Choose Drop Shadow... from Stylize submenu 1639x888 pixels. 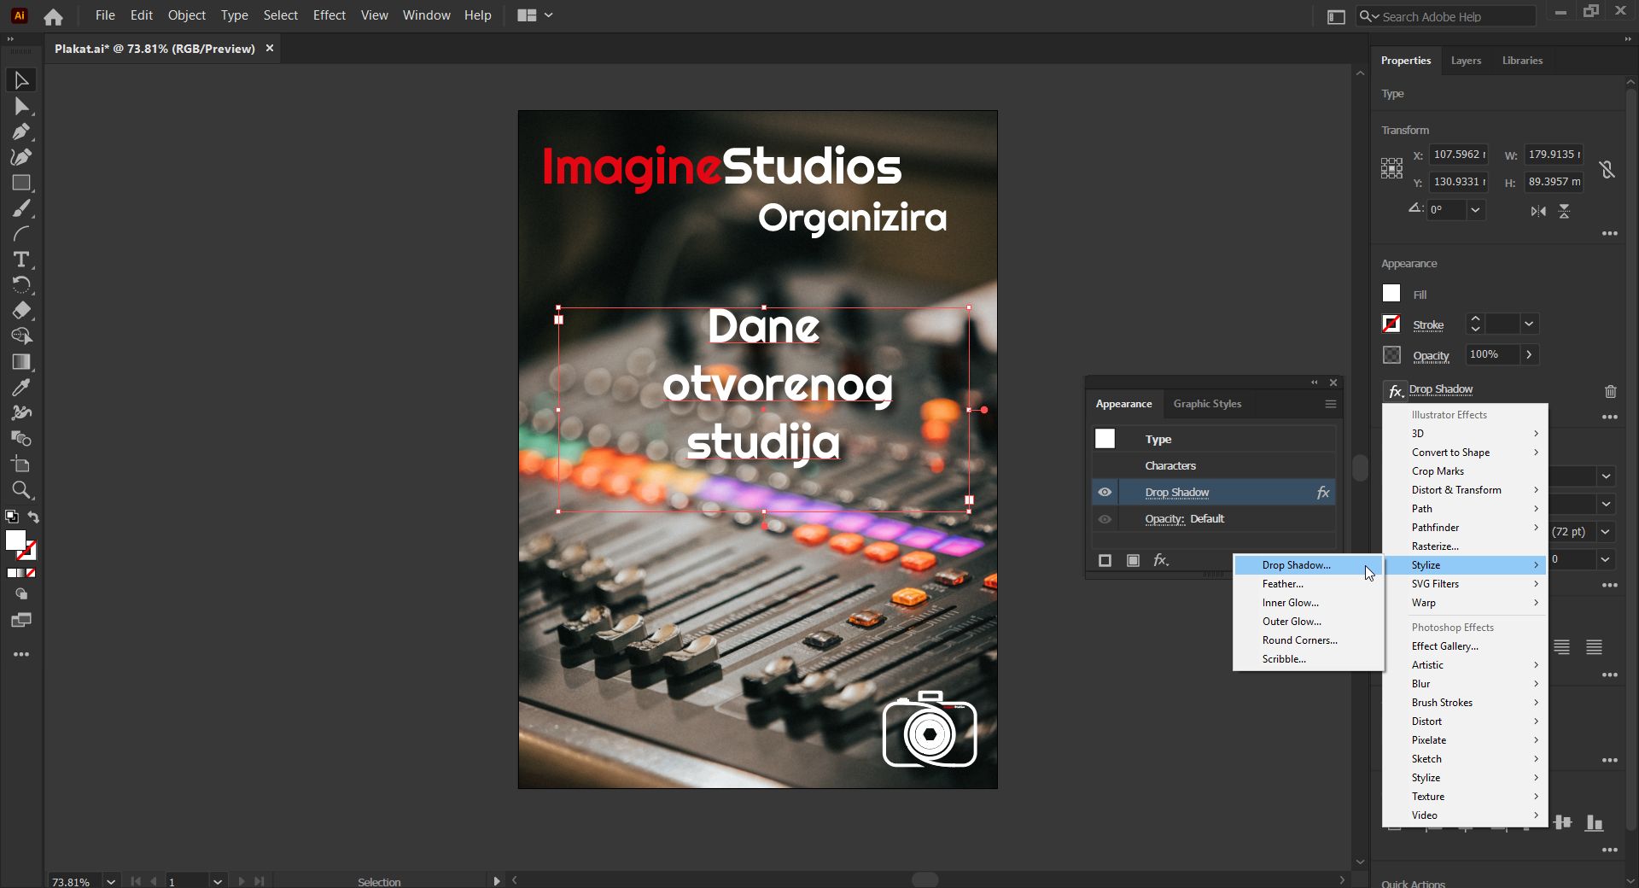coord(1308,565)
